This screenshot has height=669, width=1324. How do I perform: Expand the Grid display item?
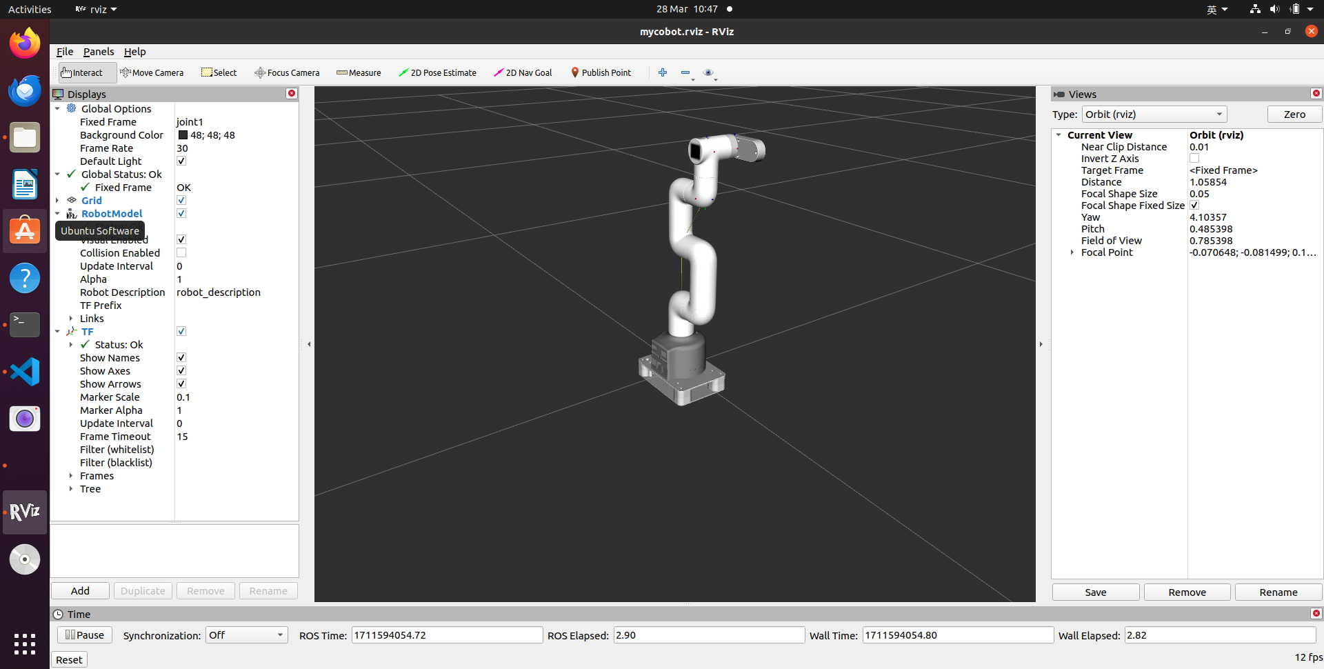[57, 200]
